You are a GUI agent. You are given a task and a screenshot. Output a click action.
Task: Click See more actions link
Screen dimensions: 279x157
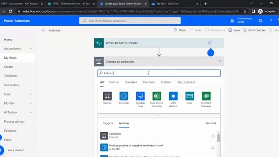pyautogui.click(x=211, y=123)
